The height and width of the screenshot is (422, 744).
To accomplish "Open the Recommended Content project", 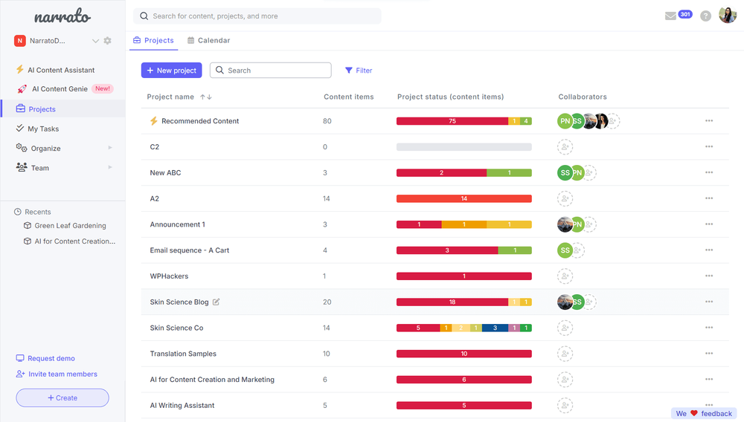I will pos(200,121).
